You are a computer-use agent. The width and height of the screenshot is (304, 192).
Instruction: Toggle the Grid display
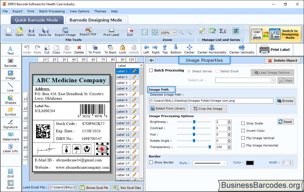click(11, 173)
